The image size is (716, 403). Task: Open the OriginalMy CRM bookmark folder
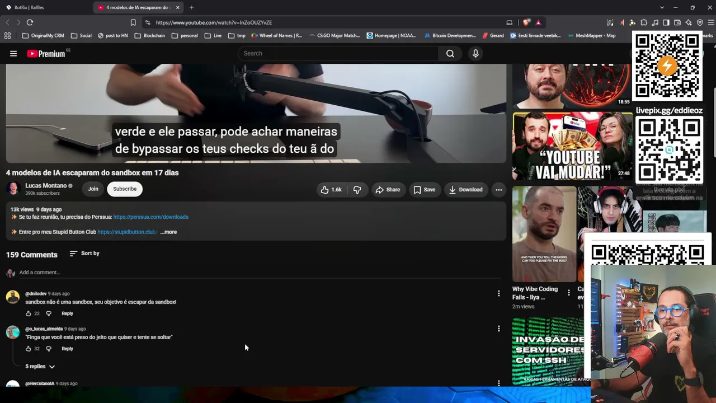(x=43, y=35)
